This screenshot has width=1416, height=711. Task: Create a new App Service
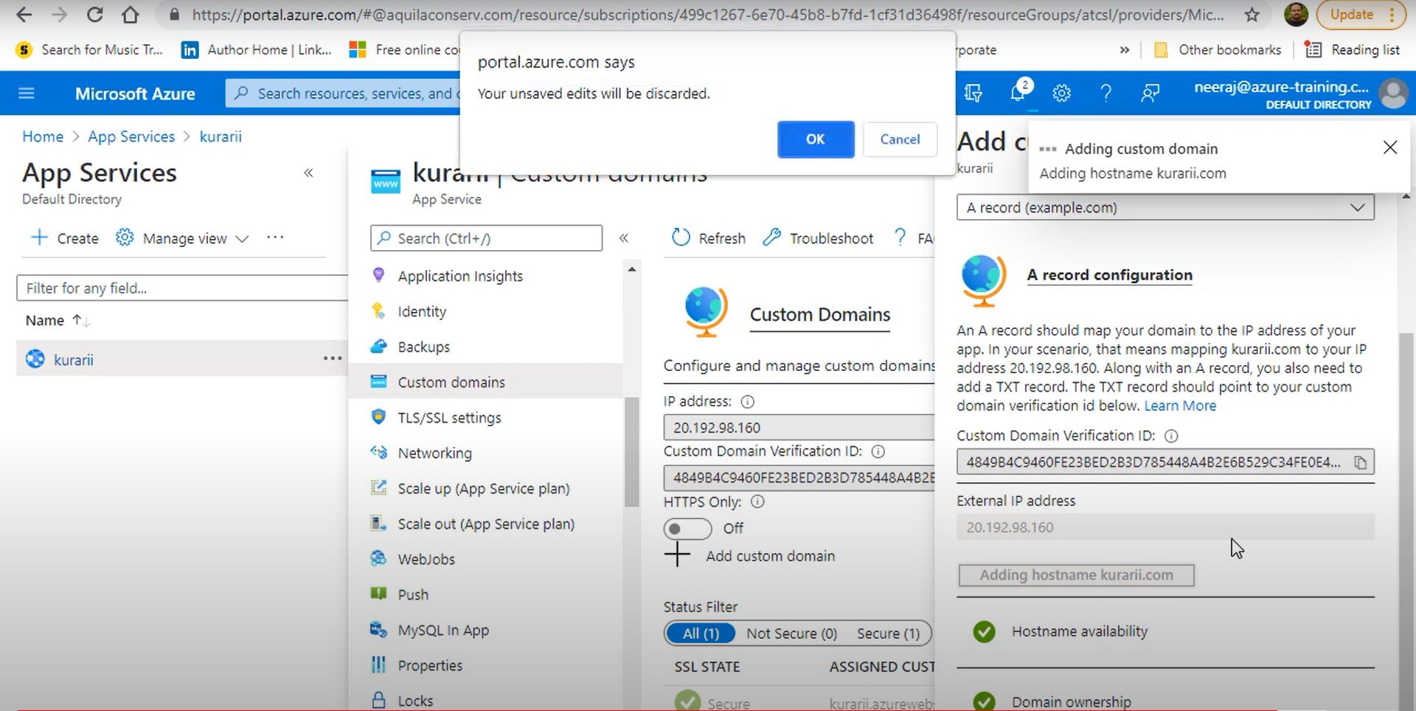(x=64, y=238)
